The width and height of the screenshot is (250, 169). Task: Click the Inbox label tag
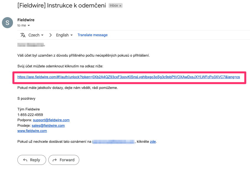[x=114, y=6]
